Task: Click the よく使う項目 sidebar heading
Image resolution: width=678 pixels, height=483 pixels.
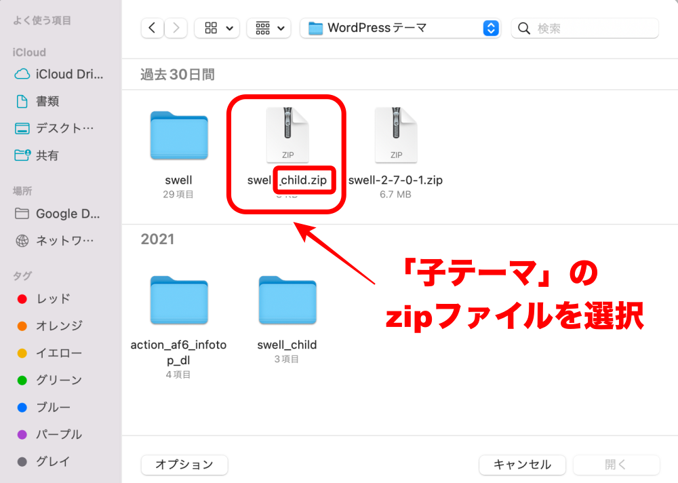Action: click(x=42, y=20)
